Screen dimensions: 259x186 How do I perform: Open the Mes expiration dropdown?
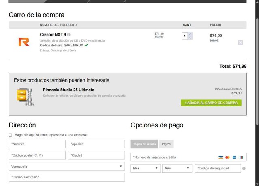click(x=146, y=168)
